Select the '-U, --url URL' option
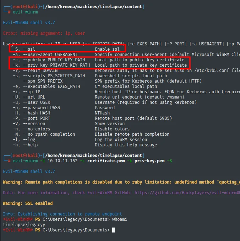The width and height of the screenshot is (240, 241). [29, 97]
